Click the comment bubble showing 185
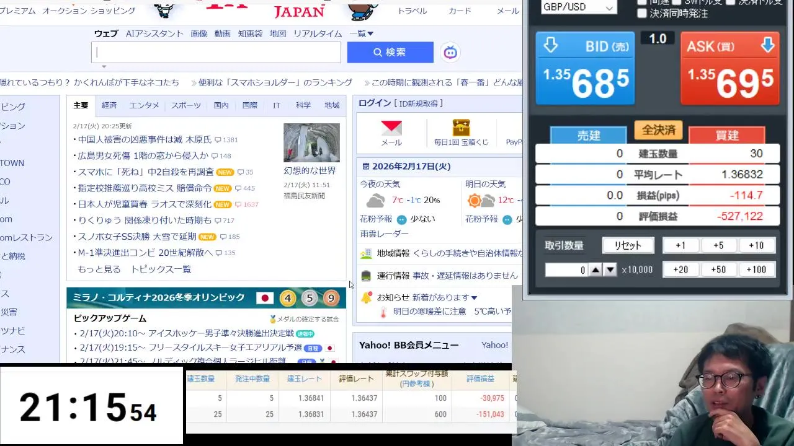Image resolution: width=794 pixels, height=446 pixels. pyautogui.click(x=229, y=237)
